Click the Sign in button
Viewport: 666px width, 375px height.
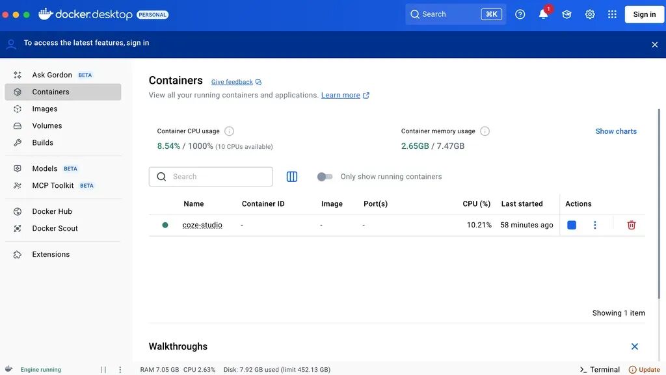pyautogui.click(x=645, y=14)
